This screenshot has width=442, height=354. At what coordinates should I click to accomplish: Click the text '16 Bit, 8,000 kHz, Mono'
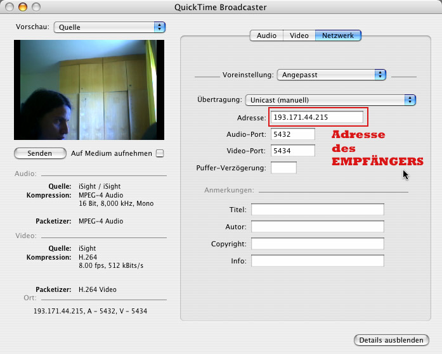(x=116, y=203)
